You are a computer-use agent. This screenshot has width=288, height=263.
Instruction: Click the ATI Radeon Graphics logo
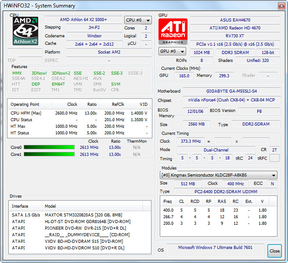point(173,32)
